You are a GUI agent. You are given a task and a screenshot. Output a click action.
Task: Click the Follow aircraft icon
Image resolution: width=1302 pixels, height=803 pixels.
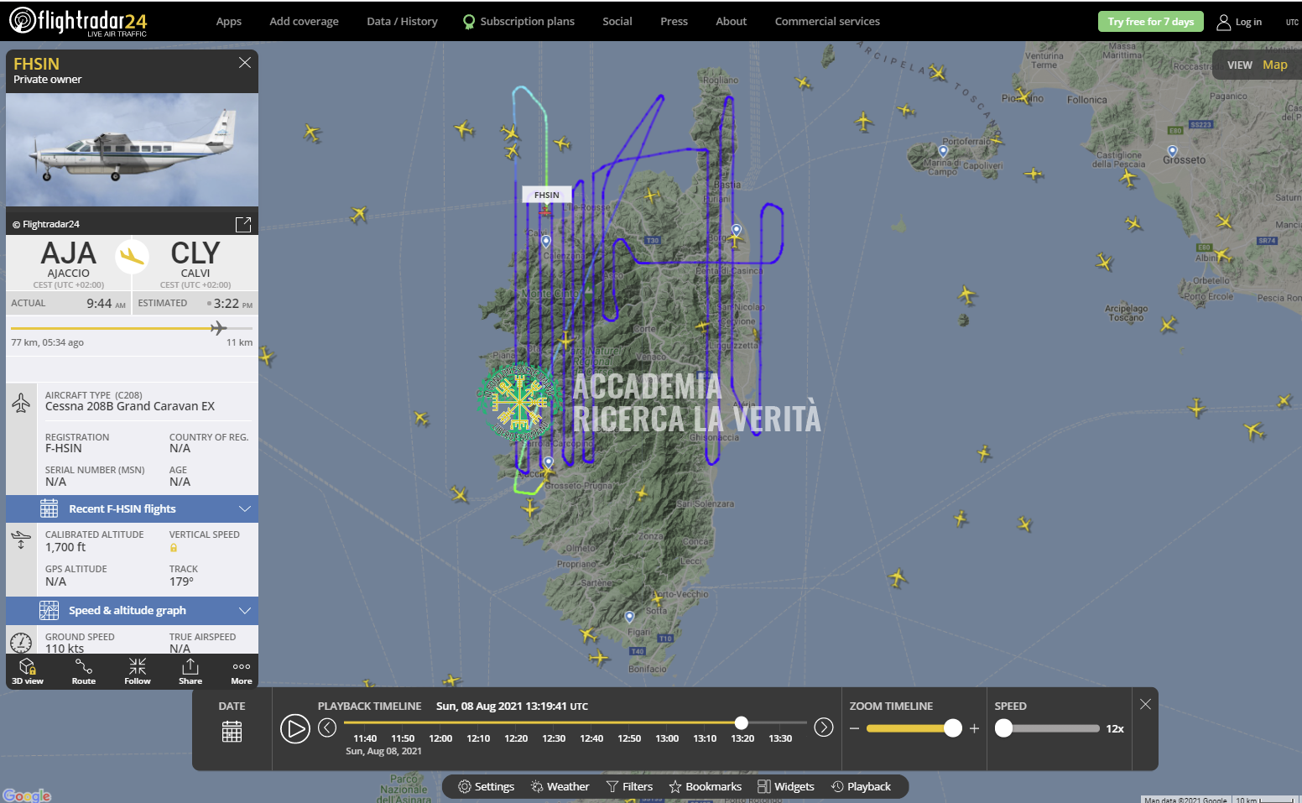click(x=138, y=670)
